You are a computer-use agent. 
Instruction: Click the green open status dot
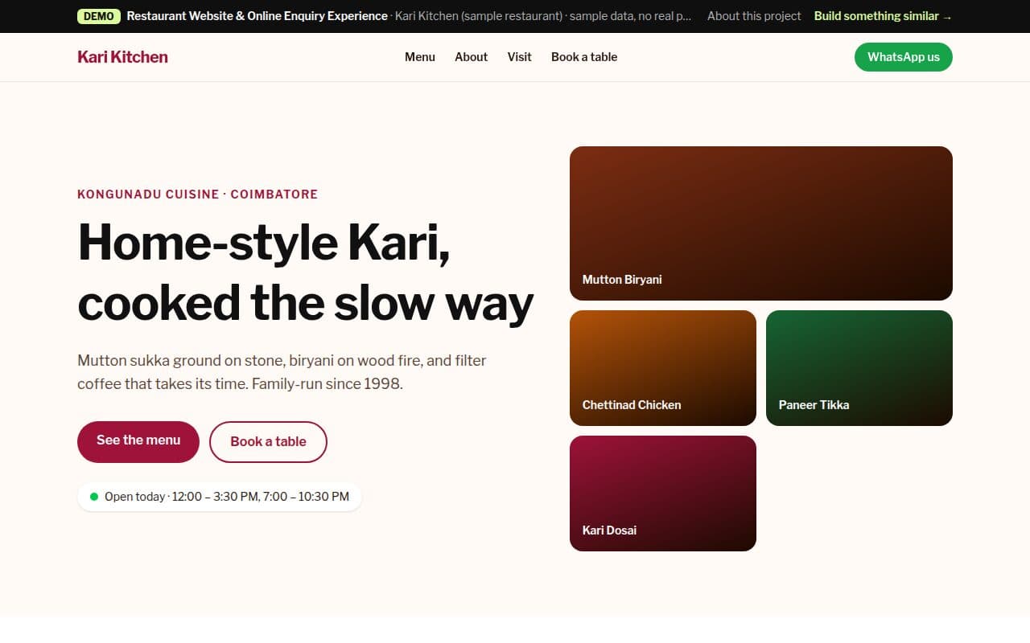coord(94,497)
